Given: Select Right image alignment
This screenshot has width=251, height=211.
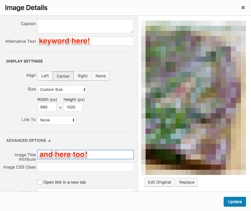Looking at the screenshot, I should pyautogui.click(x=82, y=76).
